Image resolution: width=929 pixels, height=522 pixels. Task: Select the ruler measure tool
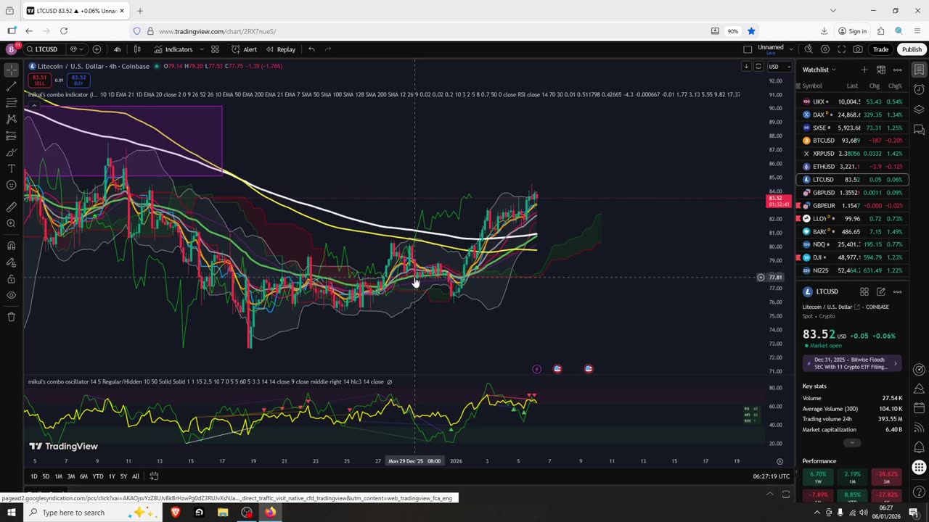[x=11, y=207]
